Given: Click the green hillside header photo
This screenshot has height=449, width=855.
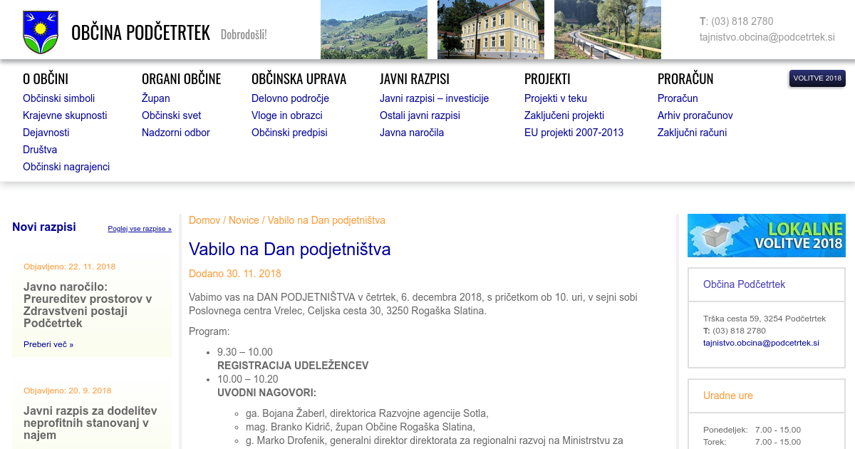Looking at the screenshot, I should pyautogui.click(x=374, y=29).
